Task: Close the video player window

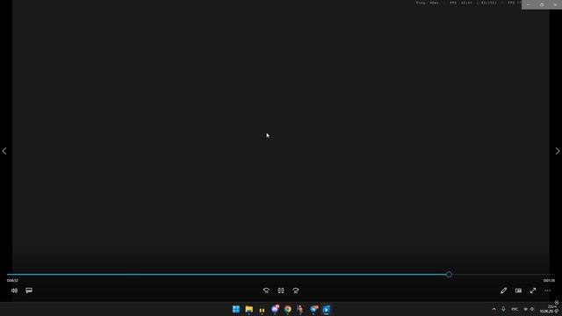Action: pos(555,4)
